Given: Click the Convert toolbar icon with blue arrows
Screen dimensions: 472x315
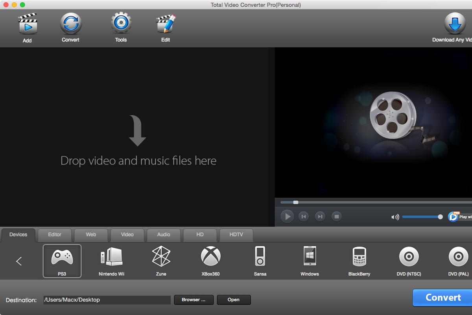Looking at the screenshot, I should coord(71,24).
